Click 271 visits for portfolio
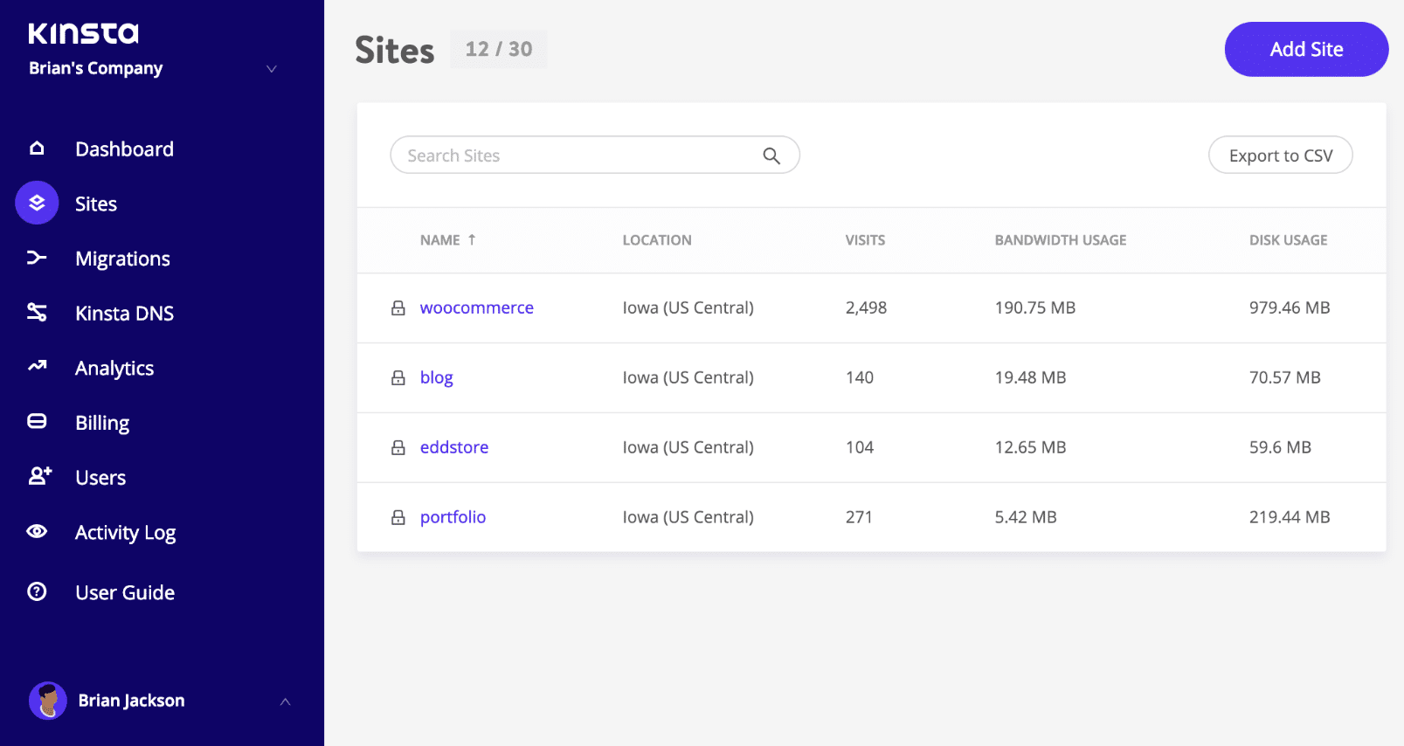Viewport: 1404px width, 746px height. (x=859, y=517)
